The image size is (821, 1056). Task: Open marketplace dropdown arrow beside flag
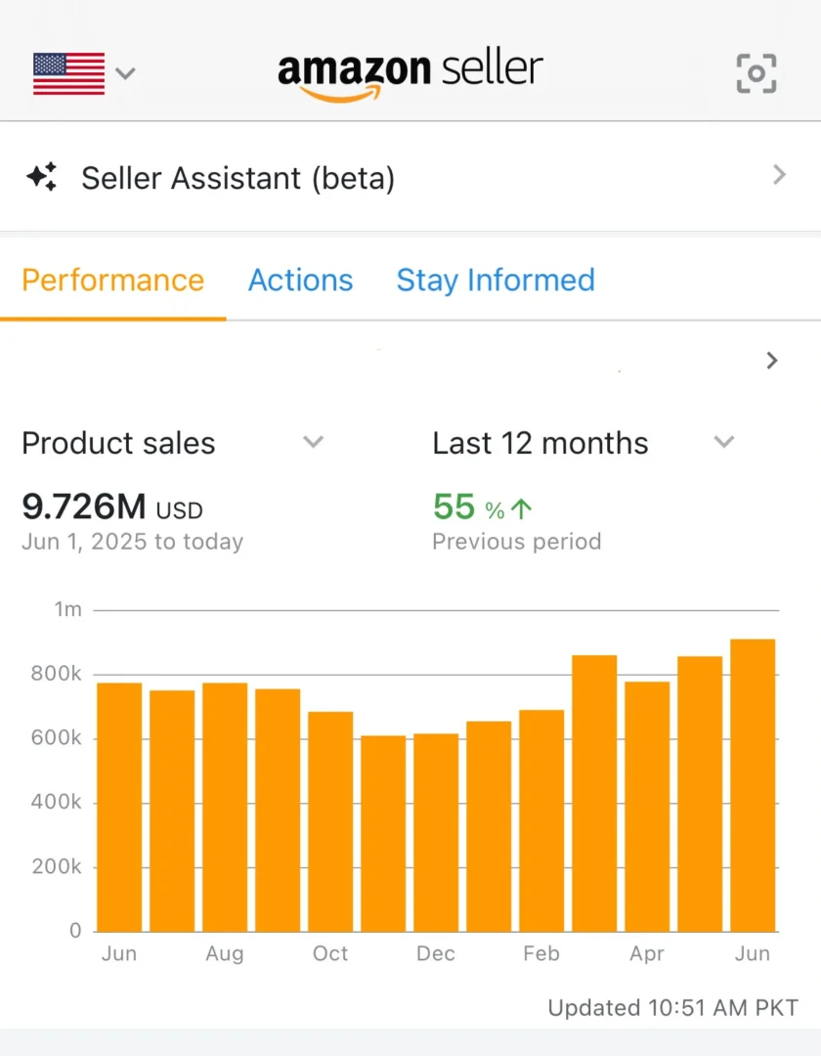tap(125, 72)
